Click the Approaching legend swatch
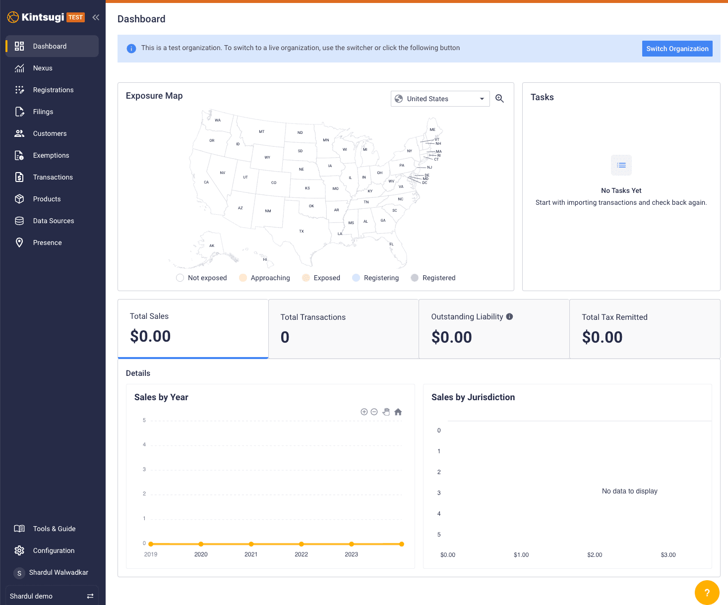The height and width of the screenshot is (605, 728). coord(243,278)
